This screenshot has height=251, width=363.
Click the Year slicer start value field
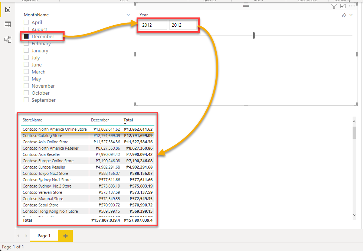(153, 25)
